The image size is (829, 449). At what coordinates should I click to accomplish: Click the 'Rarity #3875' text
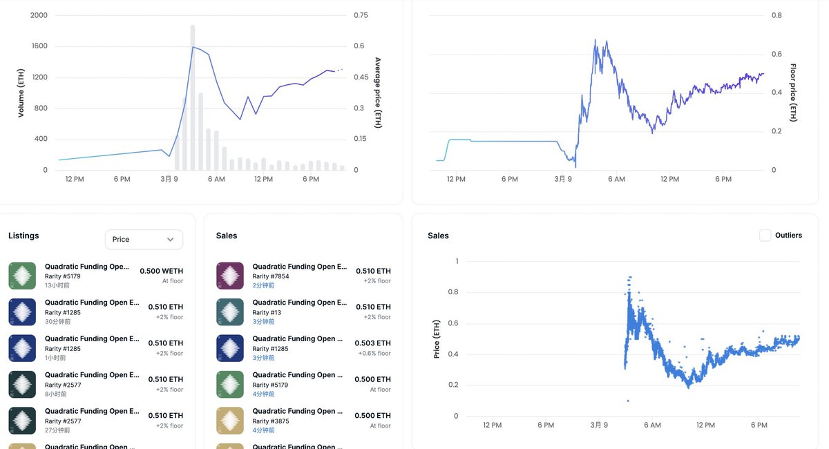click(x=271, y=421)
